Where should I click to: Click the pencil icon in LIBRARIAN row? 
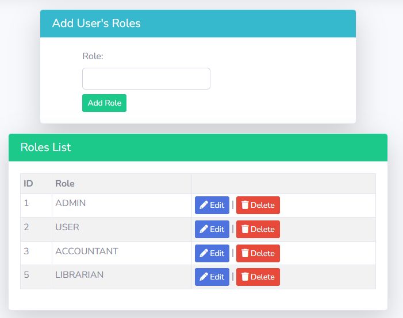pyautogui.click(x=204, y=277)
